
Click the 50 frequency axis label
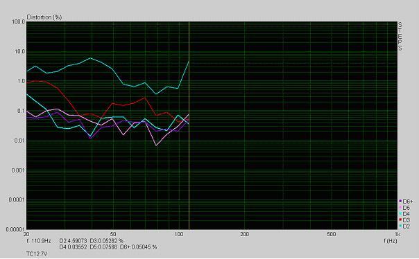[113, 234]
